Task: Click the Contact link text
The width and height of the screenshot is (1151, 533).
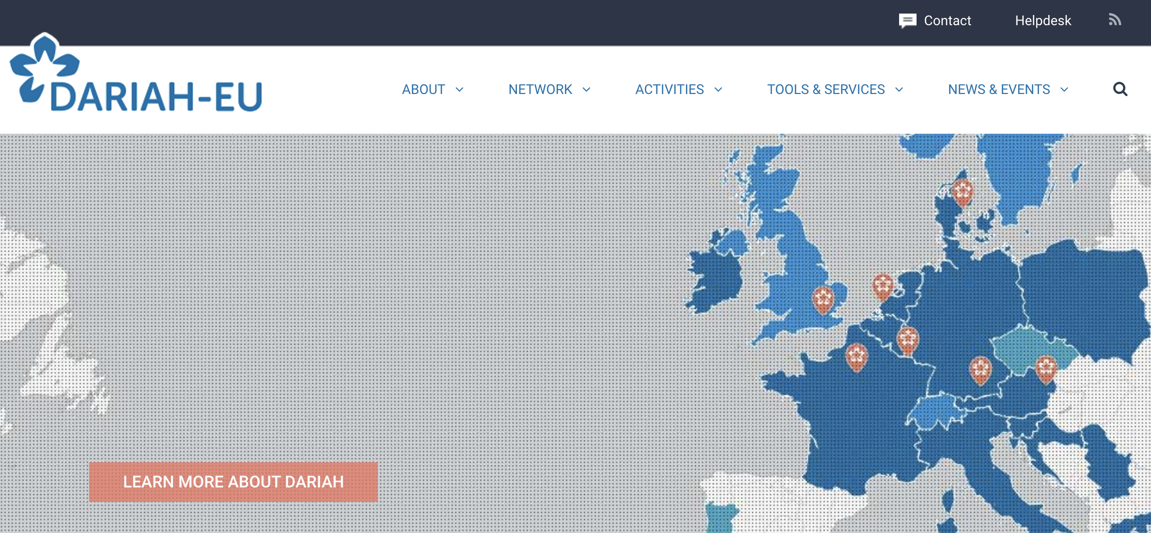Action: pyautogui.click(x=947, y=20)
